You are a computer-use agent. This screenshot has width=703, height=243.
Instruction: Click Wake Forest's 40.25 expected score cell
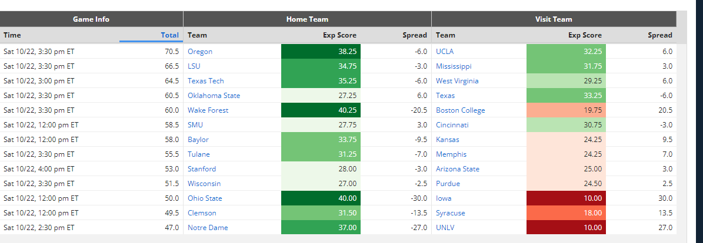(x=321, y=110)
